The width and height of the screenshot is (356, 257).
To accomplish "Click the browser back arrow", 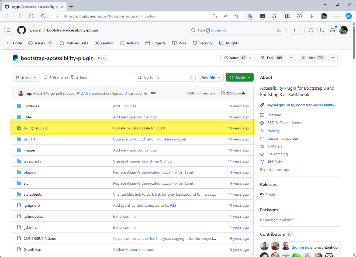I will pyautogui.click(x=8, y=16).
